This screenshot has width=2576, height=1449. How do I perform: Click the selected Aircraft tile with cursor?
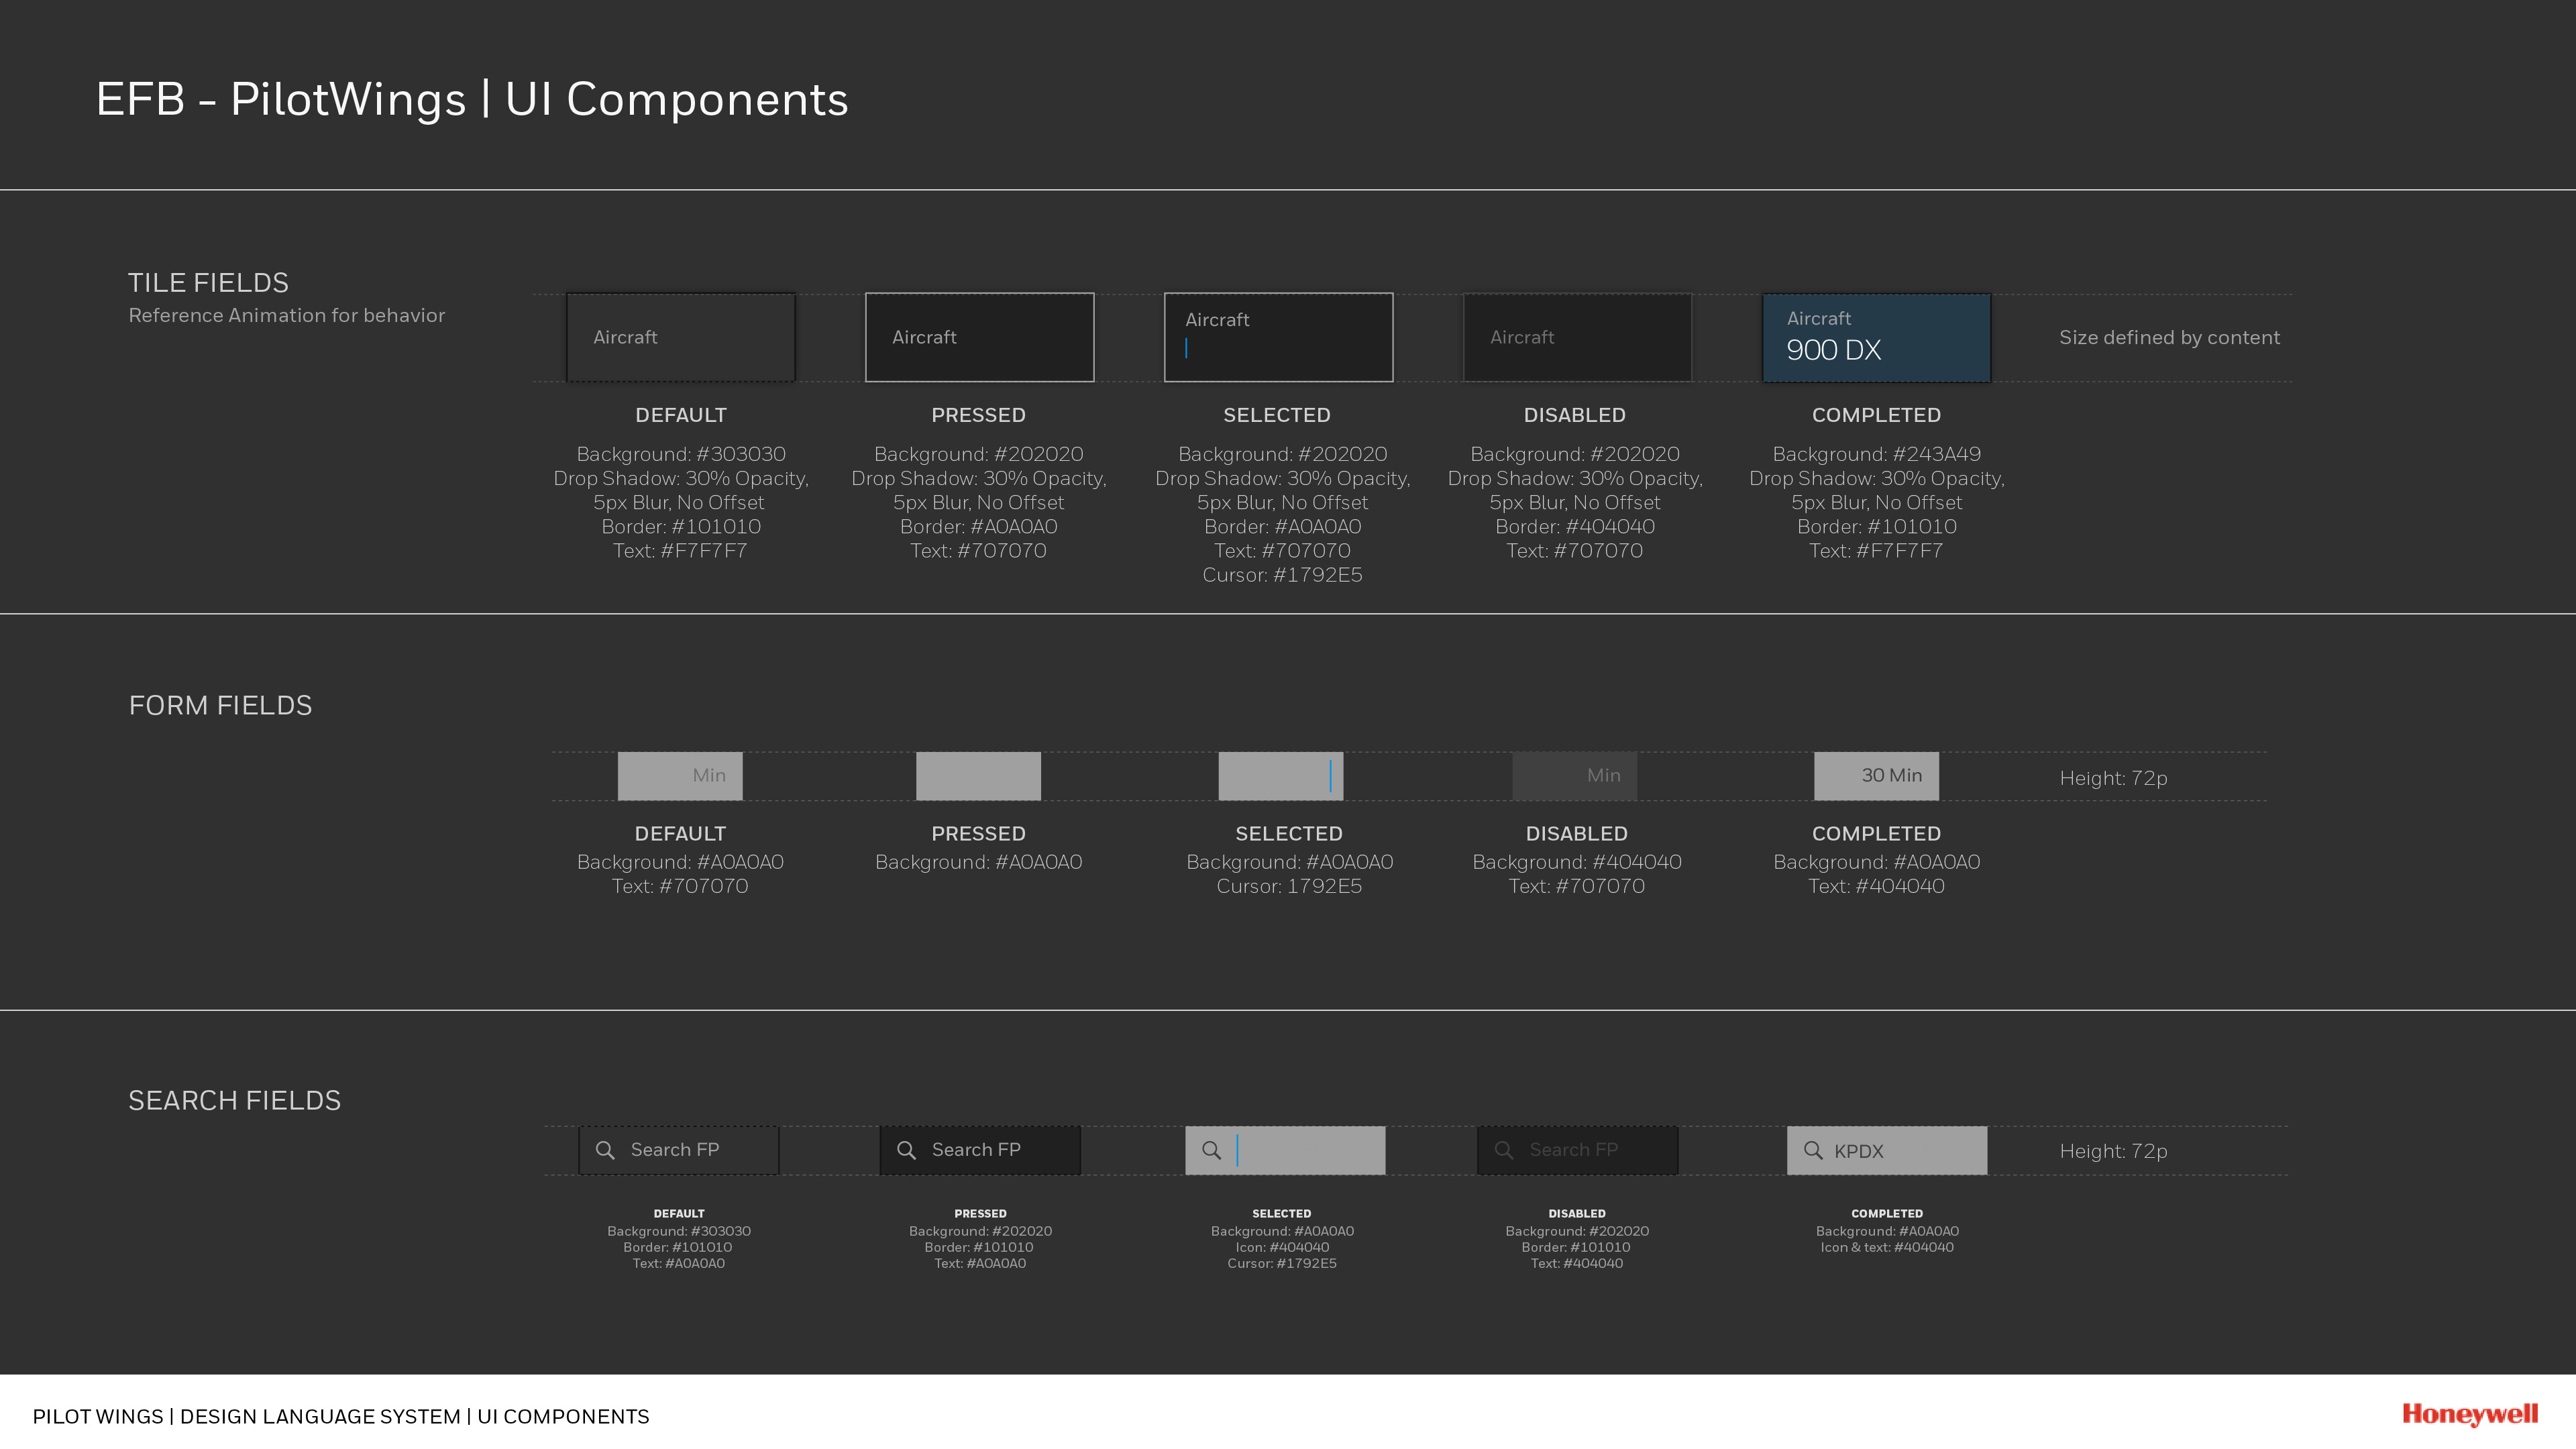click(1278, 337)
